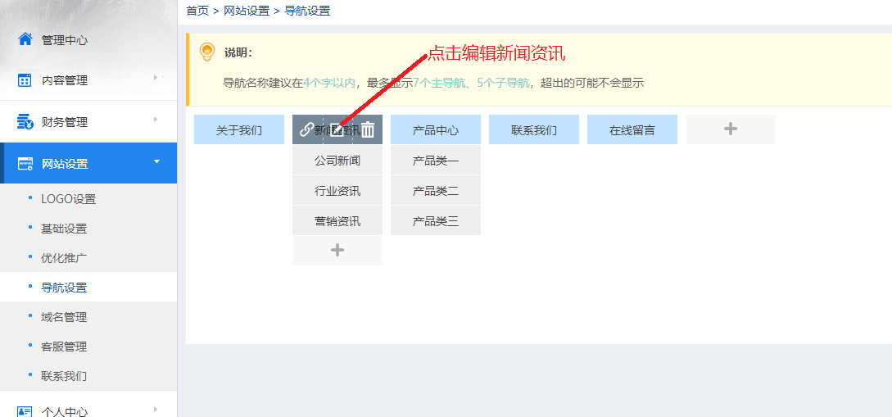
Task: Expand the 内容管理 menu arrow
Action: pos(156,78)
